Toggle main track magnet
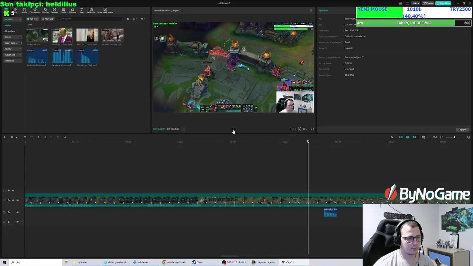The height and width of the screenshot is (266, 473). click(401, 137)
